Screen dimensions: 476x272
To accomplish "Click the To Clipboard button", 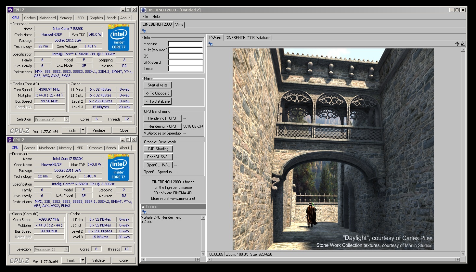I will pos(158,93).
